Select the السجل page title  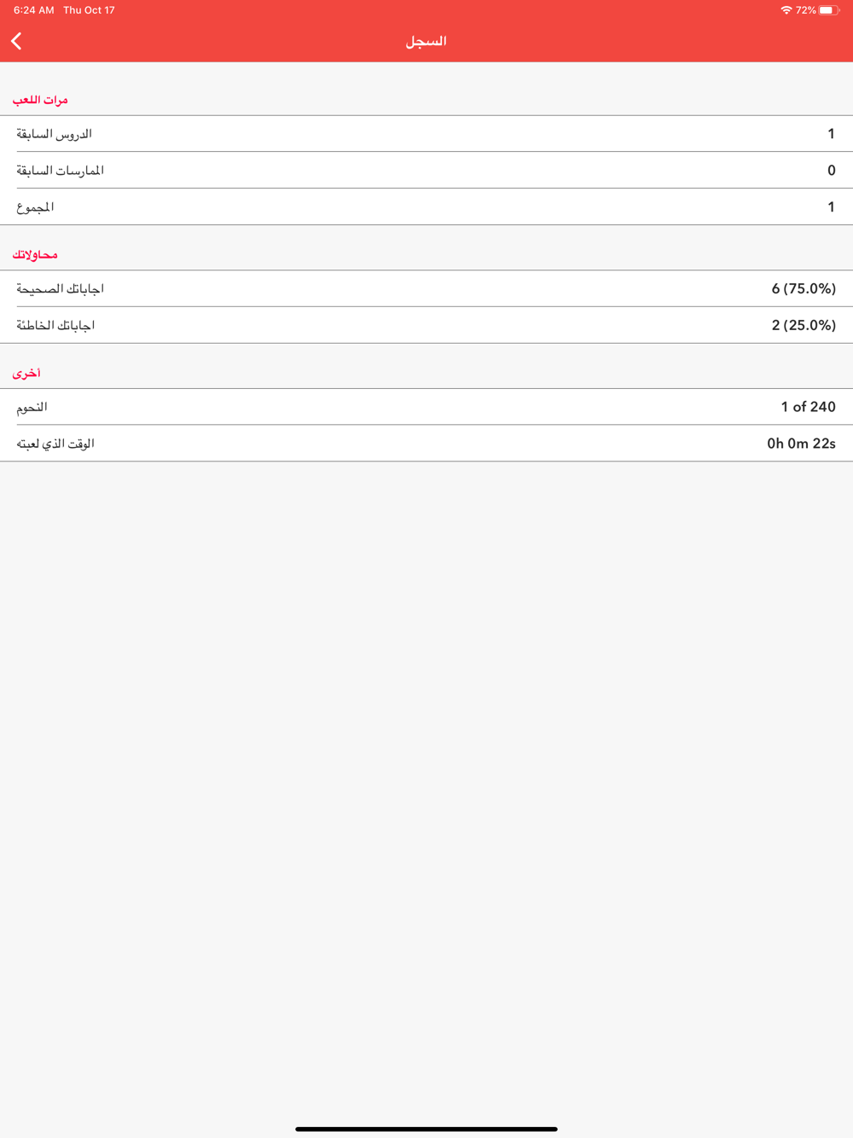coord(426,41)
